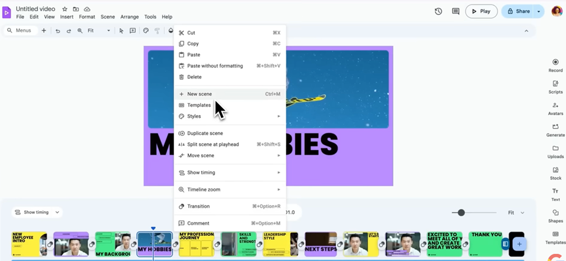
Task: Select the My Profession Journey scene thumbnail
Action: point(196,244)
